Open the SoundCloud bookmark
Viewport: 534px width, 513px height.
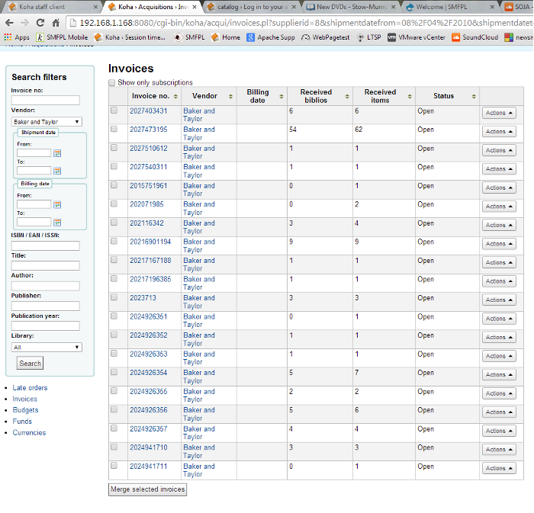pos(474,37)
